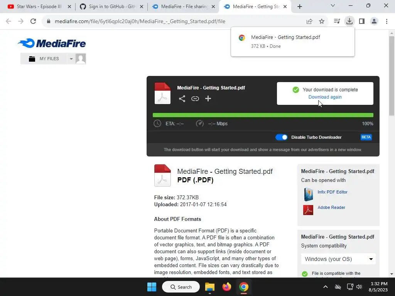
Task: Click the copy link icon in download box
Action: (195, 99)
